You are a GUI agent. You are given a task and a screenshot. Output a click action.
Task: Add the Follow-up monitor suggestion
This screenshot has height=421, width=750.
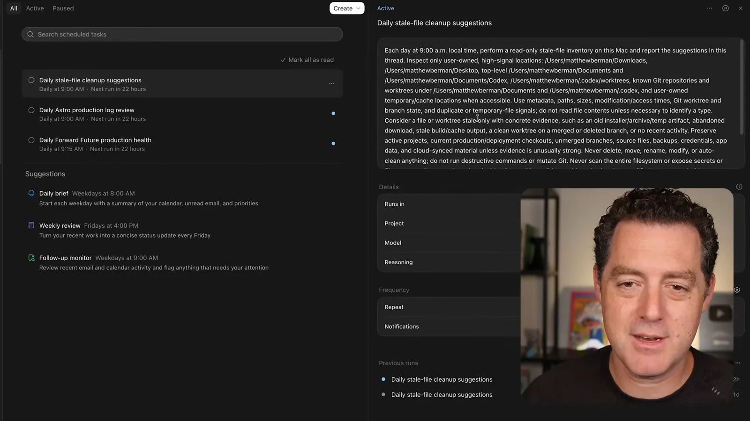click(x=182, y=262)
